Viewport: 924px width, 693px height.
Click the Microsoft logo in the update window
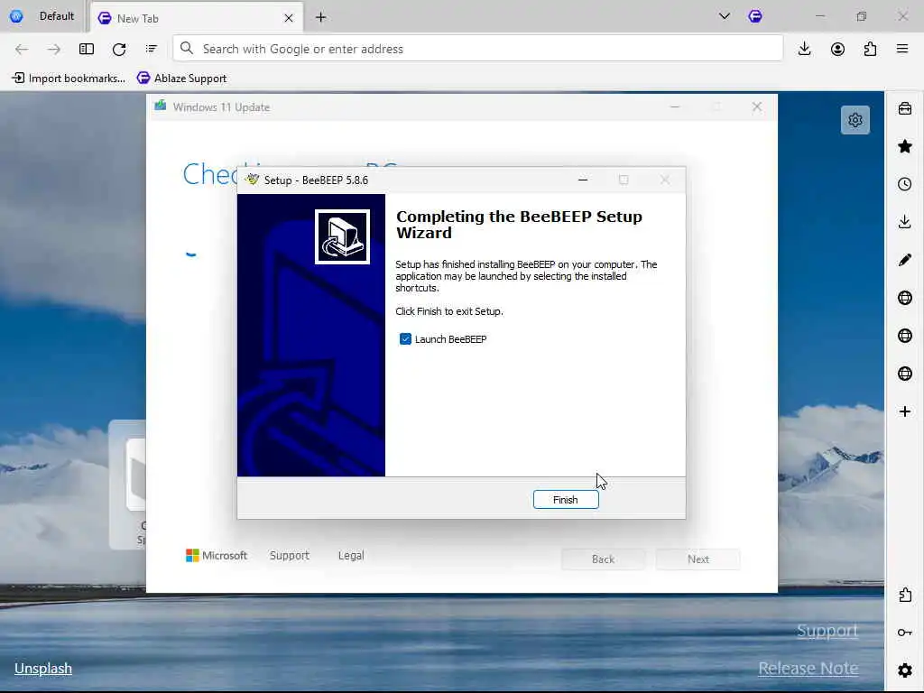[217, 555]
